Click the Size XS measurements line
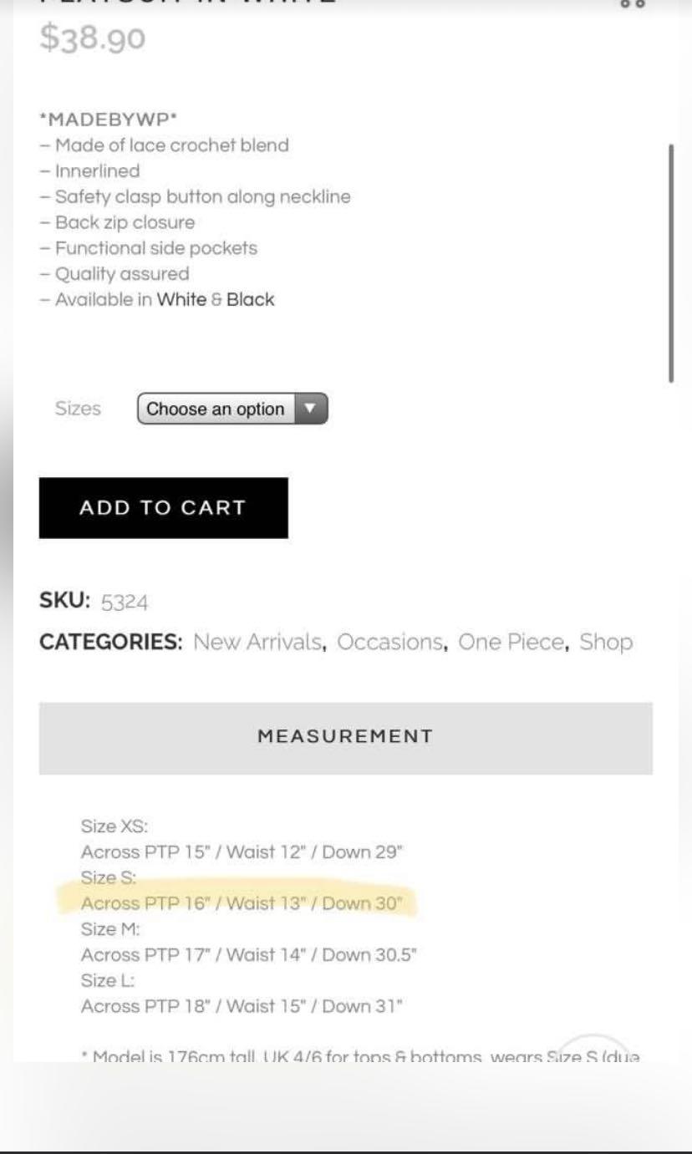This screenshot has height=1154, width=692. point(242,852)
